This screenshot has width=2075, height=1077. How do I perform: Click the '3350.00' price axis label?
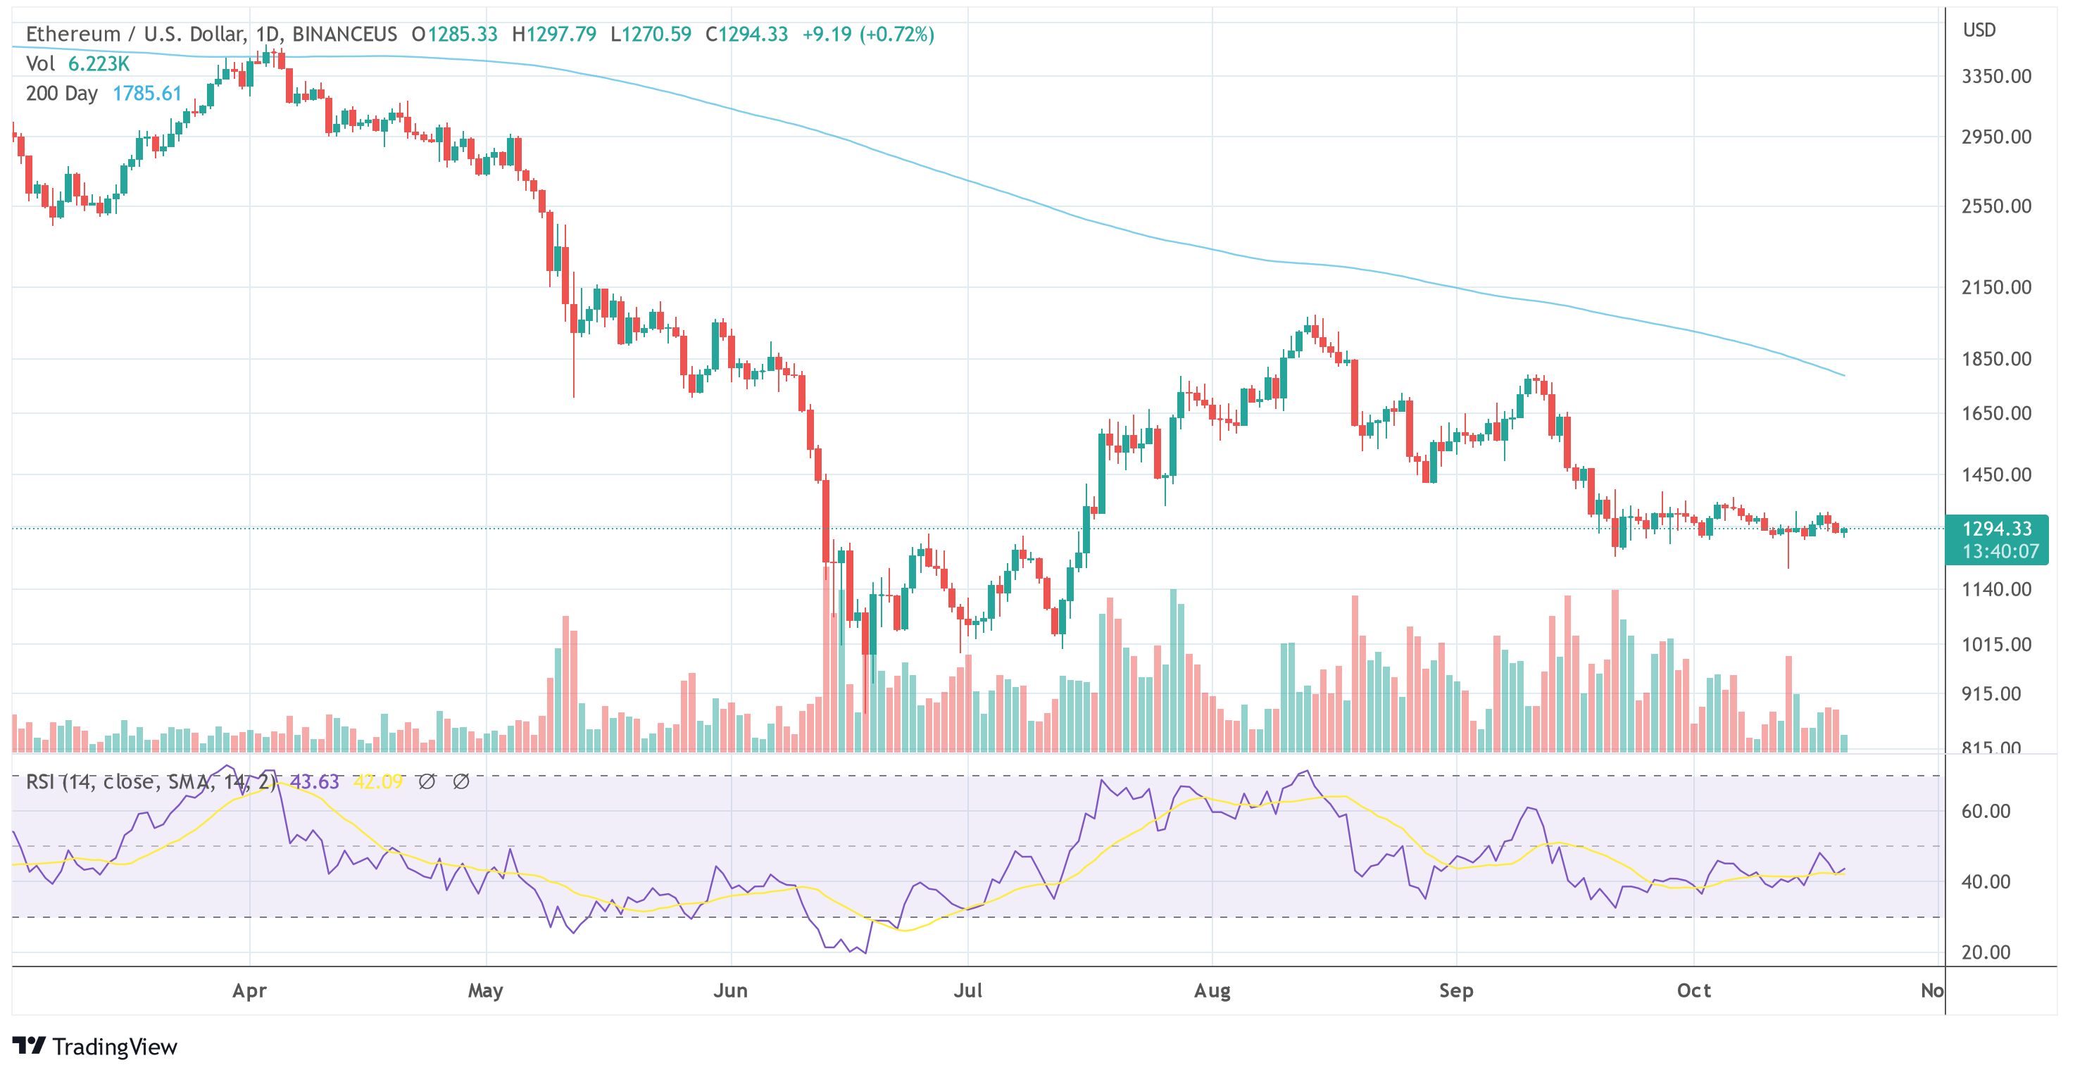pyautogui.click(x=1996, y=76)
